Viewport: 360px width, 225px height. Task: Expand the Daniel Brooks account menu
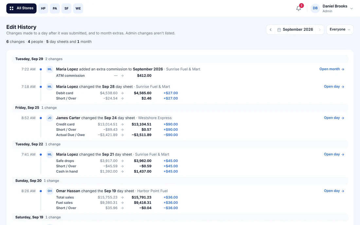[x=351, y=9]
